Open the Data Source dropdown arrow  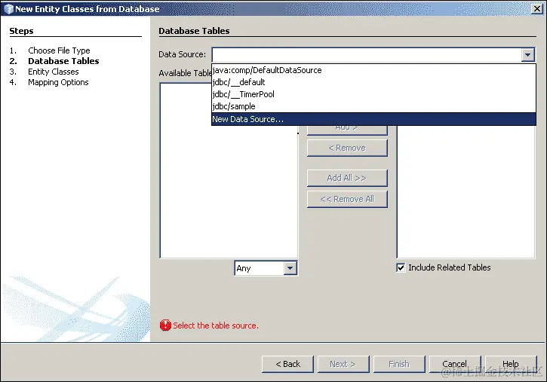pos(527,55)
